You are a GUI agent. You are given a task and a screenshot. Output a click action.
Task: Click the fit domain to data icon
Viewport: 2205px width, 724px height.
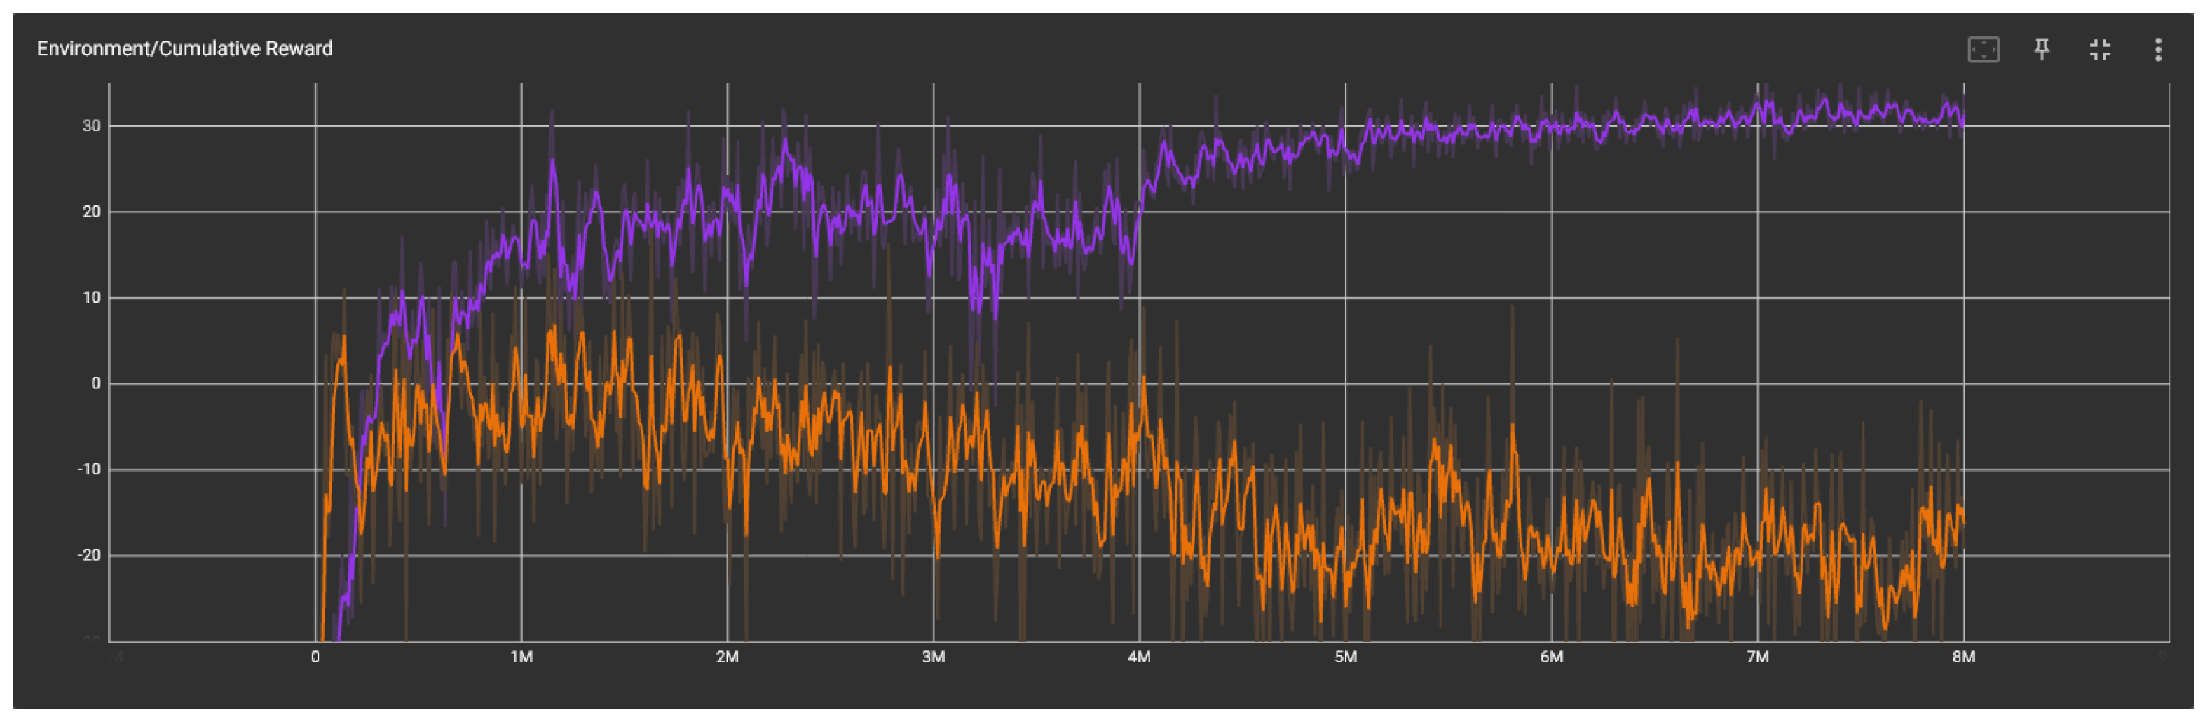click(1982, 50)
